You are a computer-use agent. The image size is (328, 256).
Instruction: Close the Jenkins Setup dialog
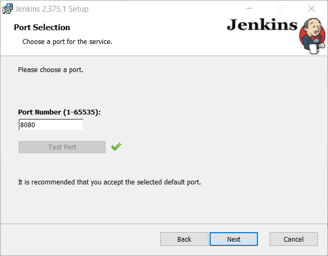(x=312, y=8)
